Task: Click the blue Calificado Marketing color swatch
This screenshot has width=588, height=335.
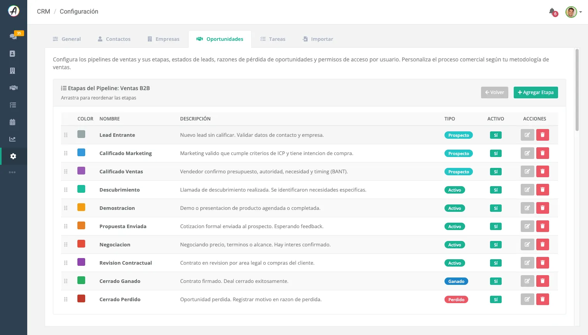Action: click(x=81, y=152)
